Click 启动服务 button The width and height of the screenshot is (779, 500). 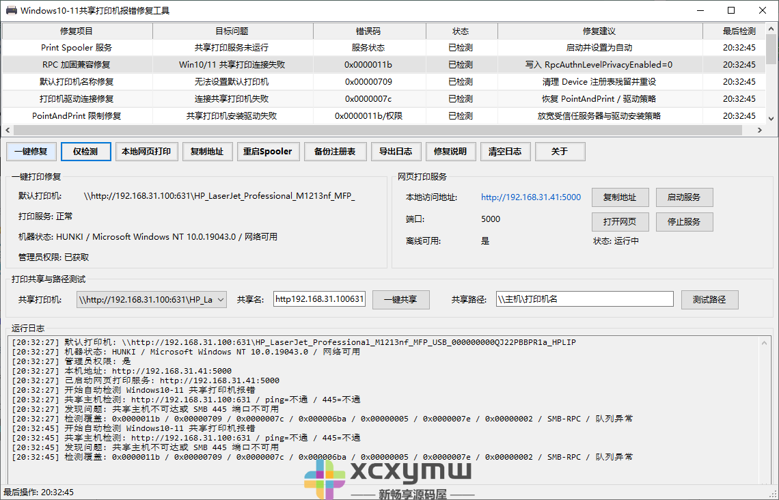(x=684, y=197)
